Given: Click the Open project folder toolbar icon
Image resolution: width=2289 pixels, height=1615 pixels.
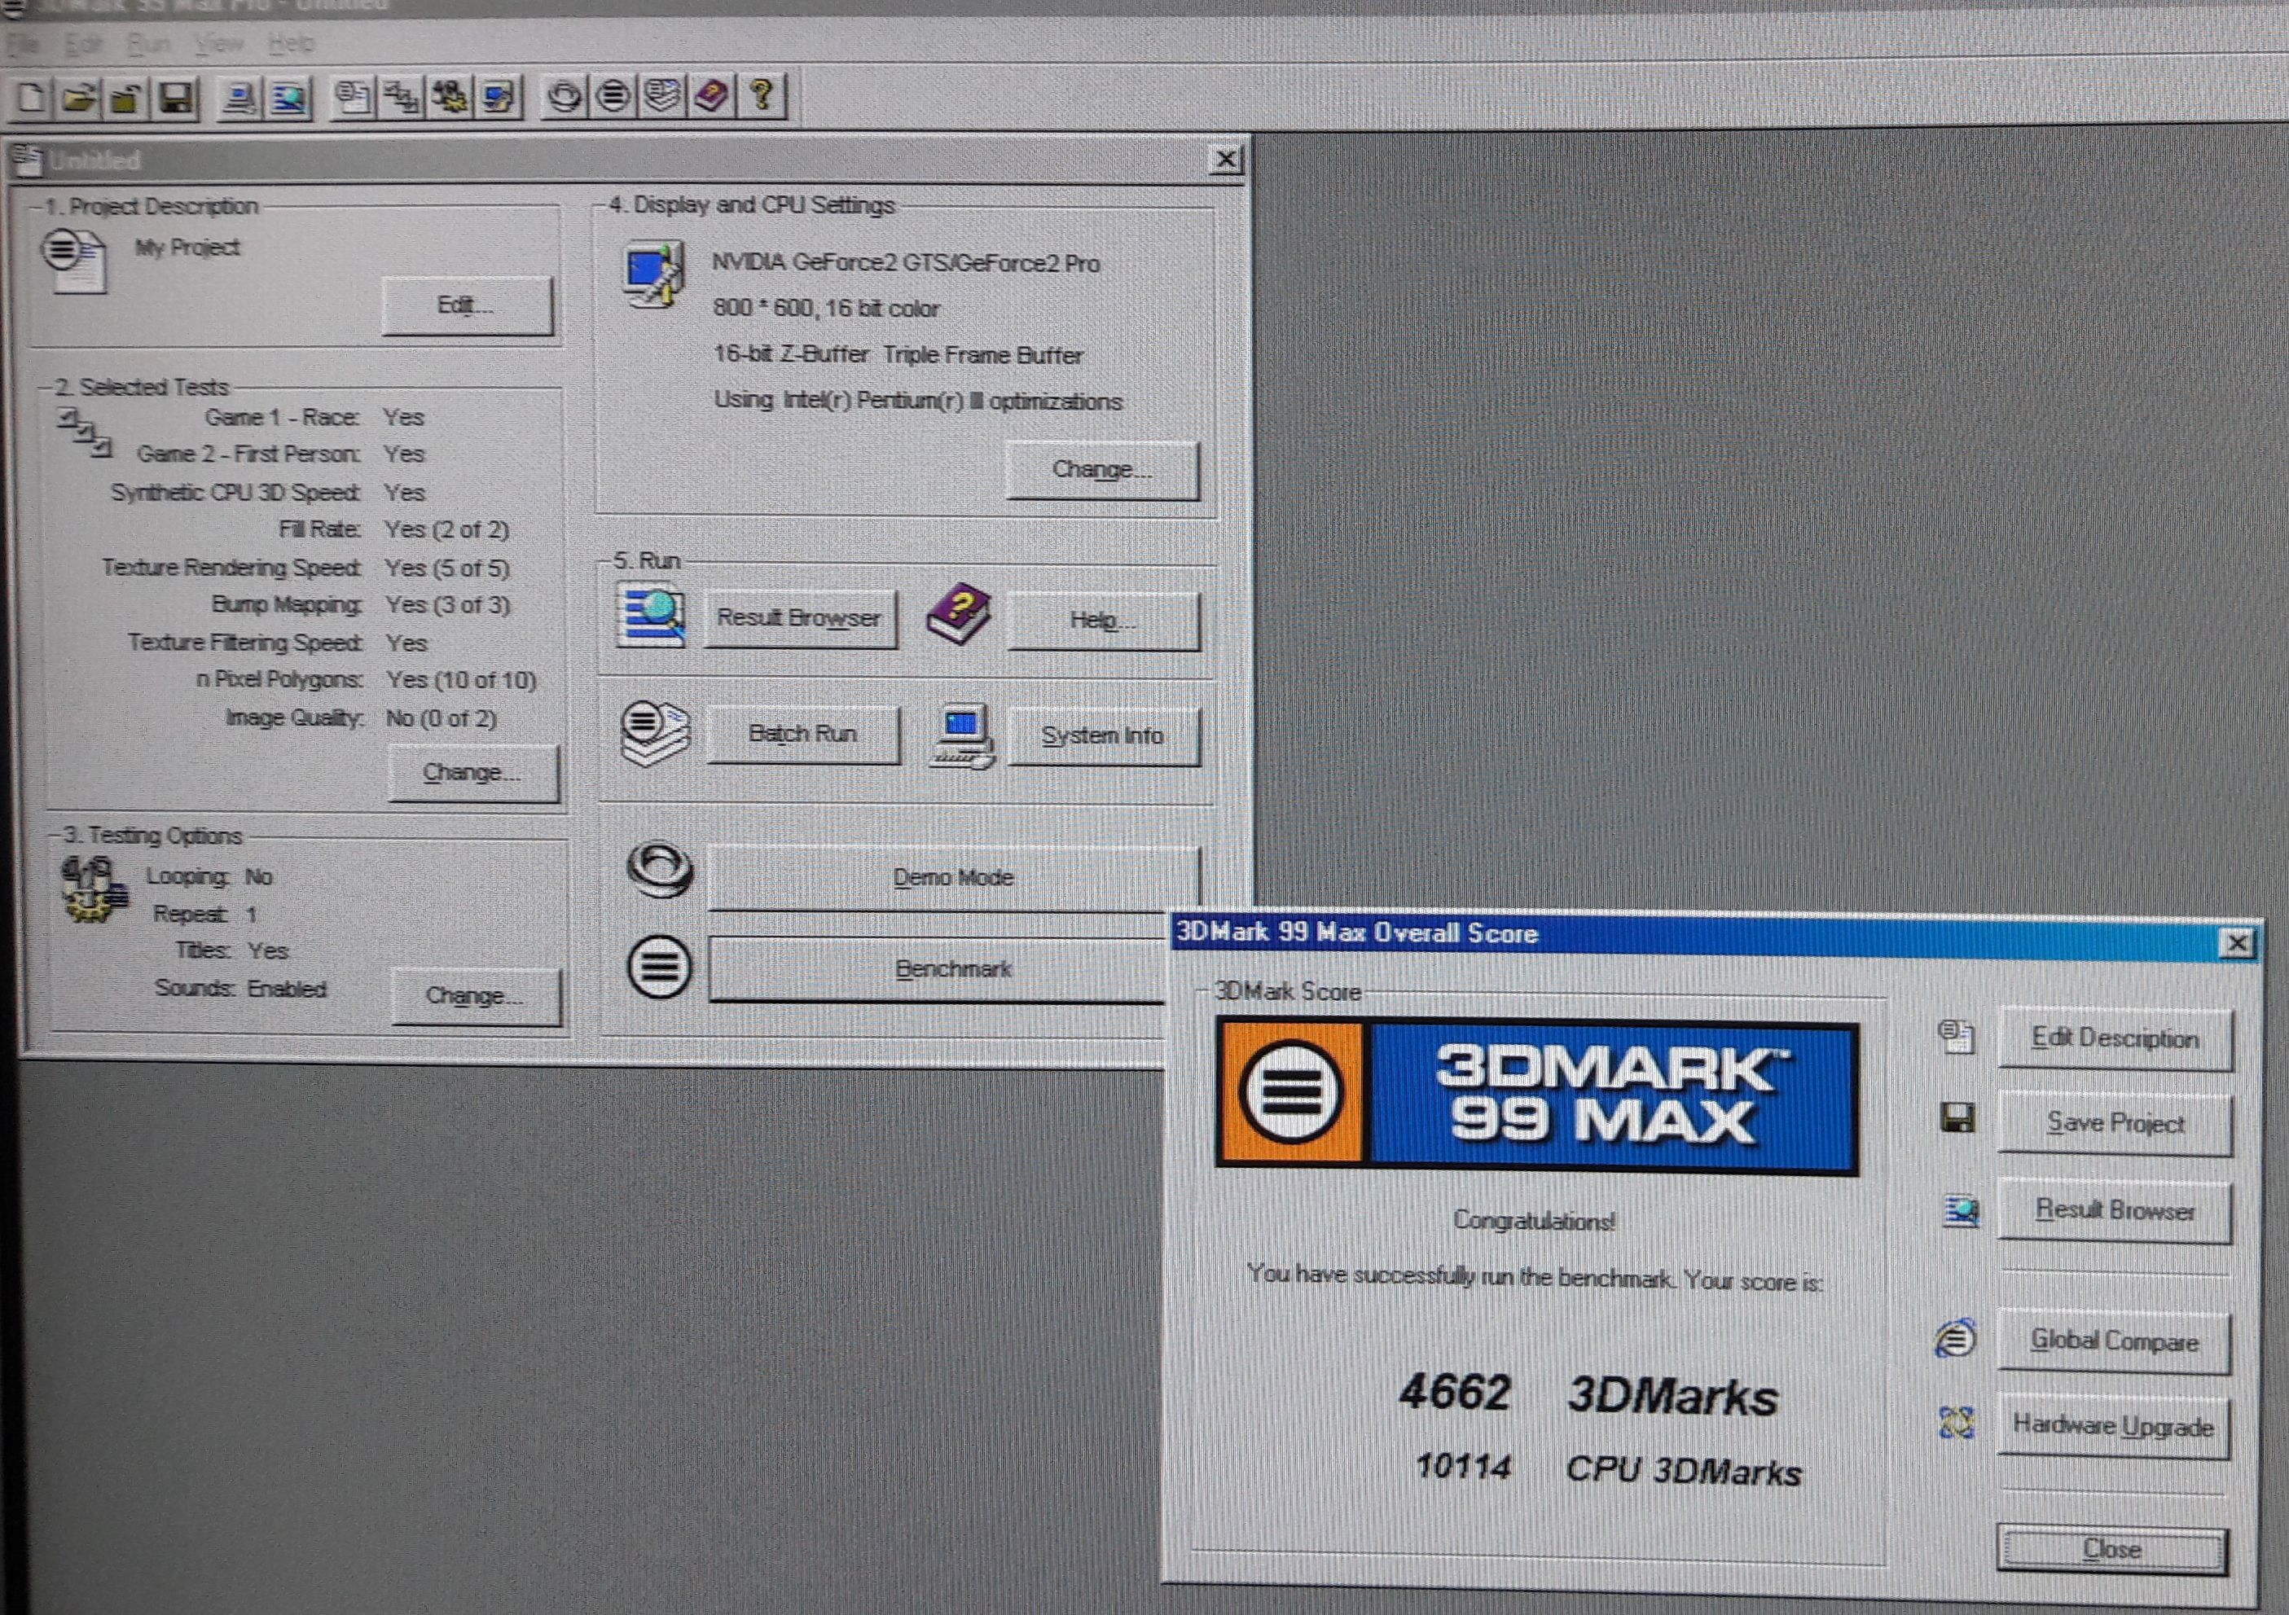Looking at the screenshot, I should coord(80,97).
